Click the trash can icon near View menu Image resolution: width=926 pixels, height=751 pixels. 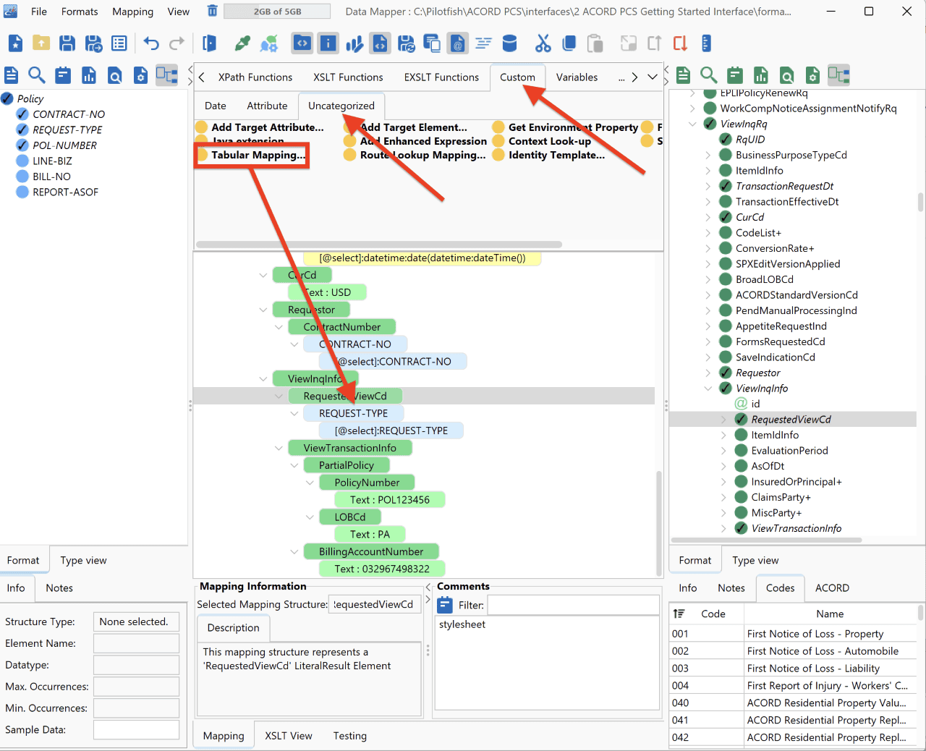coord(212,11)
